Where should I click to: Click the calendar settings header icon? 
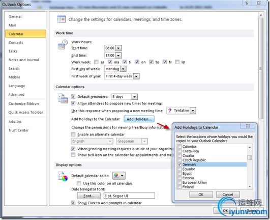coord(62,19)
